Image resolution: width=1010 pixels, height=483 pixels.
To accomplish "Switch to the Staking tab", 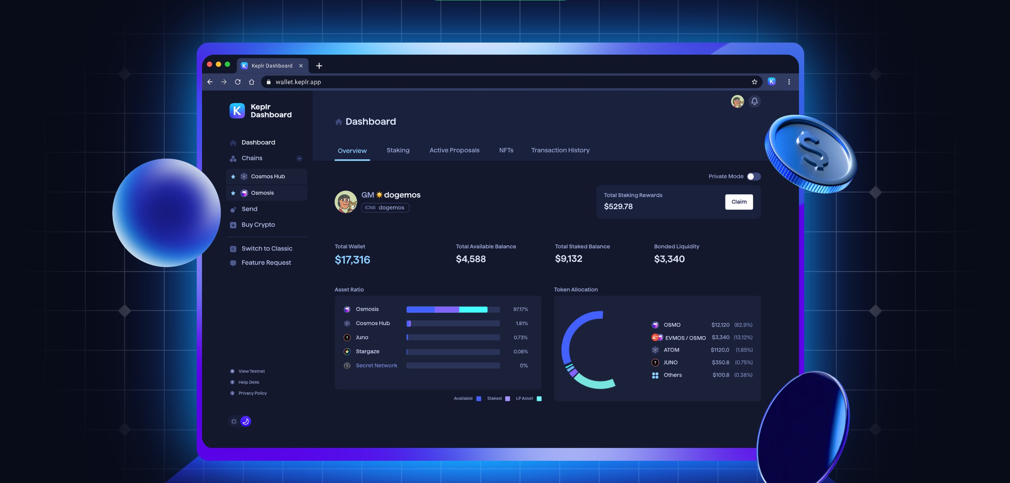I will pos(398,151).
